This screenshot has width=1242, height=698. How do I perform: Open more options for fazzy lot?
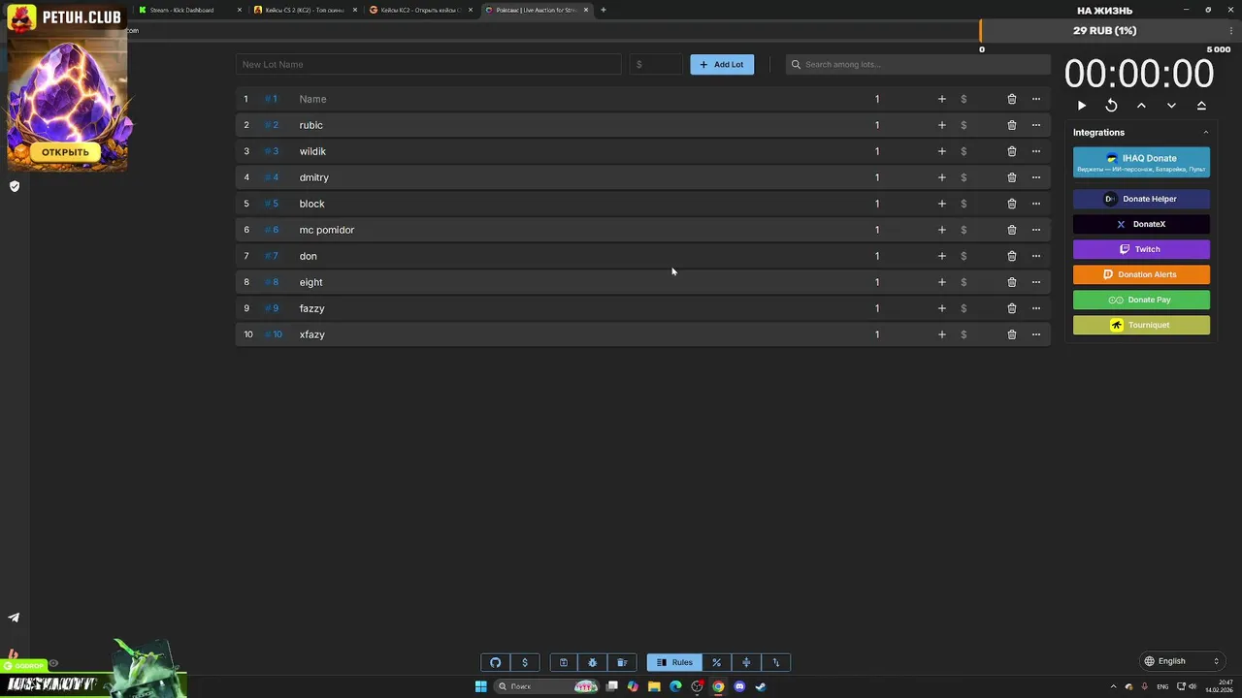click(1035, 308)
